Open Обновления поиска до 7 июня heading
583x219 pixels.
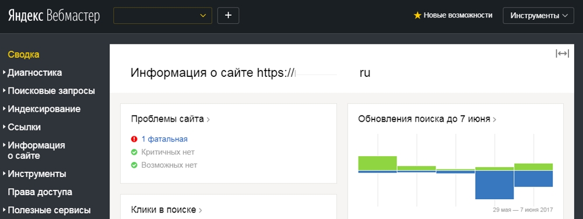click(x=427, y=119)
